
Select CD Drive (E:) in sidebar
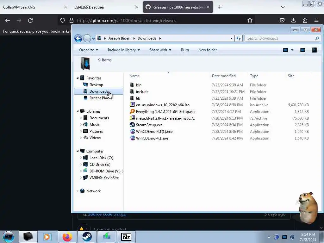[x=100, y=164]
